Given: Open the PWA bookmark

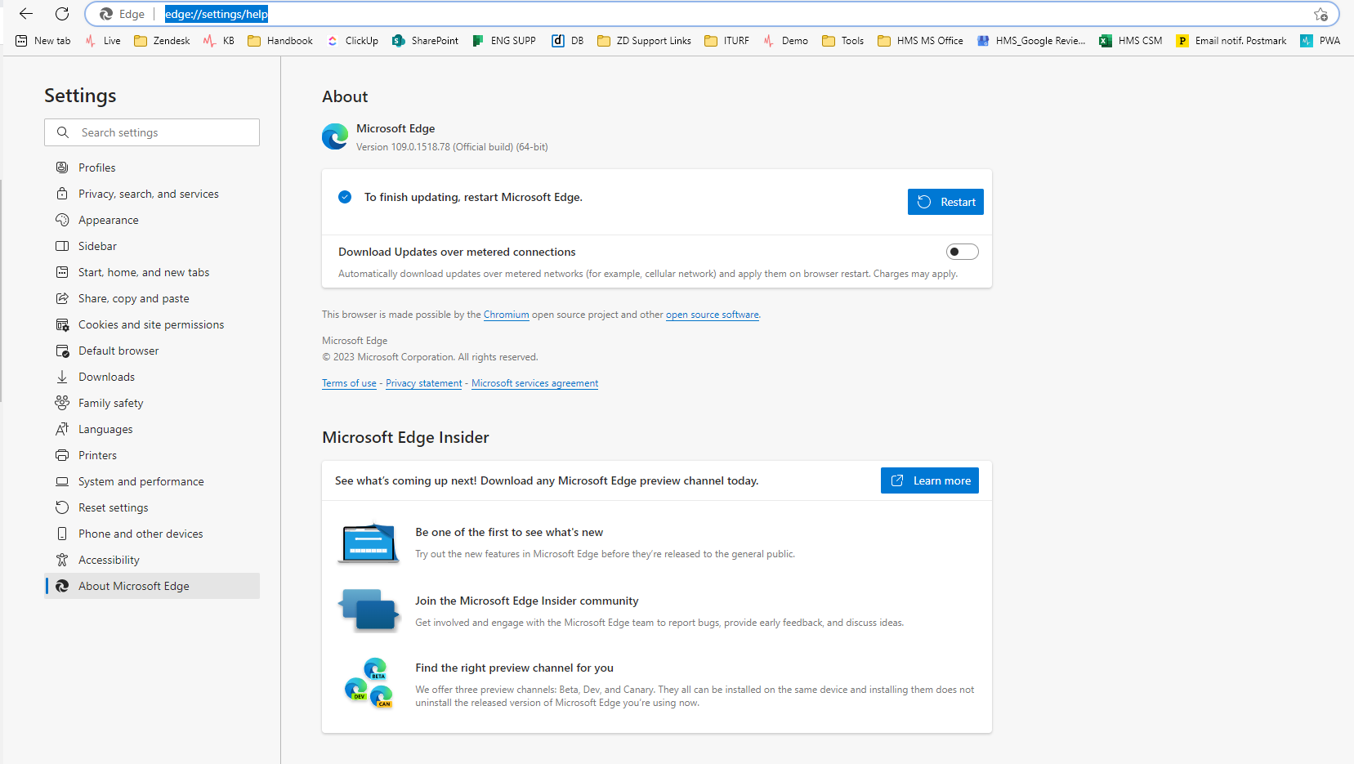Looking at the screenshot, I should 1320,41.
